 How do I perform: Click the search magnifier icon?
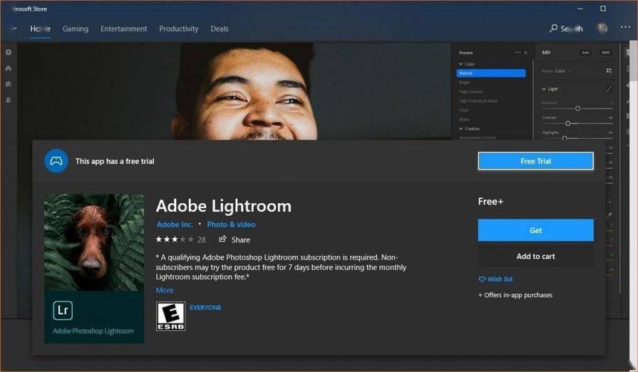click(x=553, y=28)
